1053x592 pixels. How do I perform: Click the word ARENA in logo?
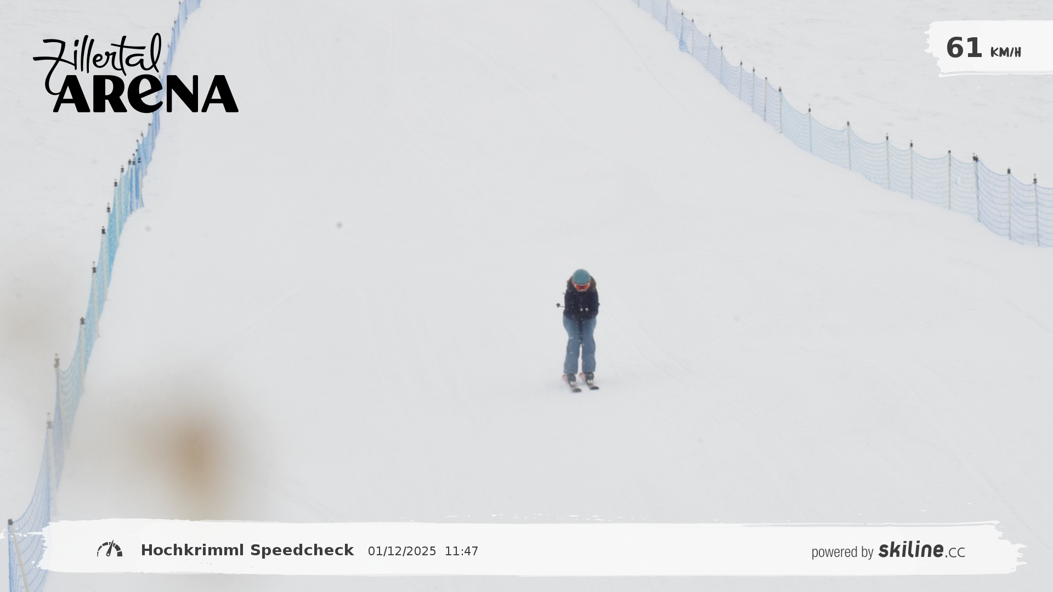pos(146,94)
